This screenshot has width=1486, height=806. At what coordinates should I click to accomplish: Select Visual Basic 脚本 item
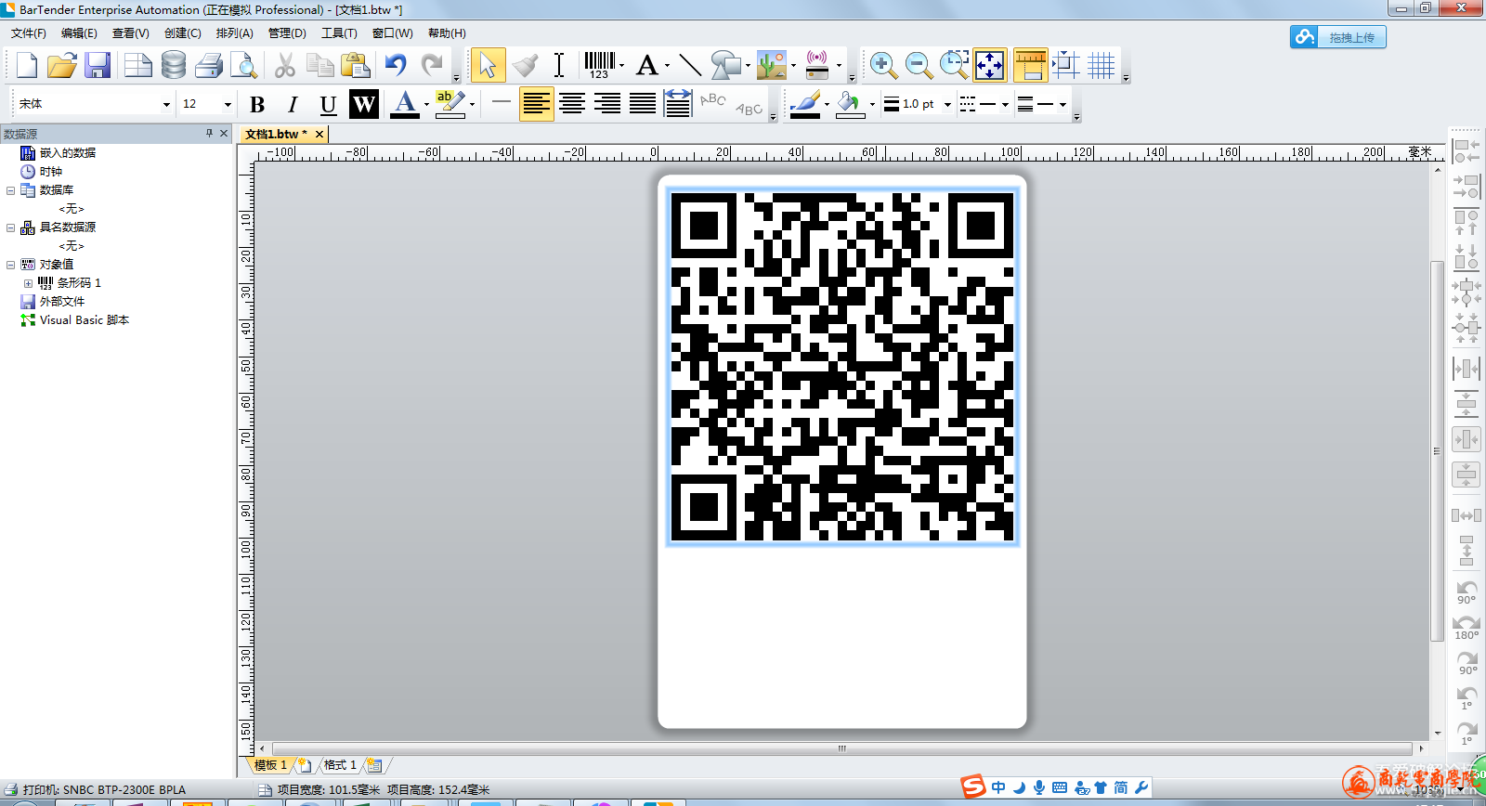click(x=85, y=319)
